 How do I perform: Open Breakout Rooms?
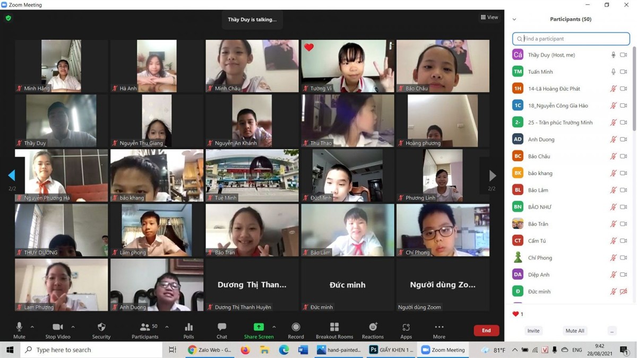pos(334,327)
